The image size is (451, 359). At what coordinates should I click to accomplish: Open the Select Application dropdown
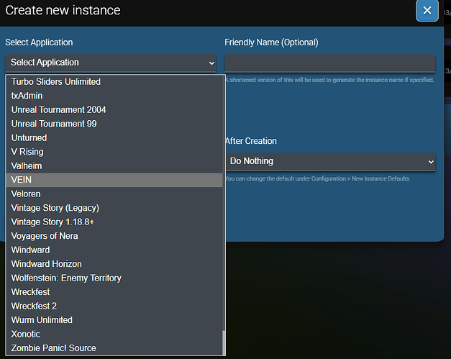(112, 63)
